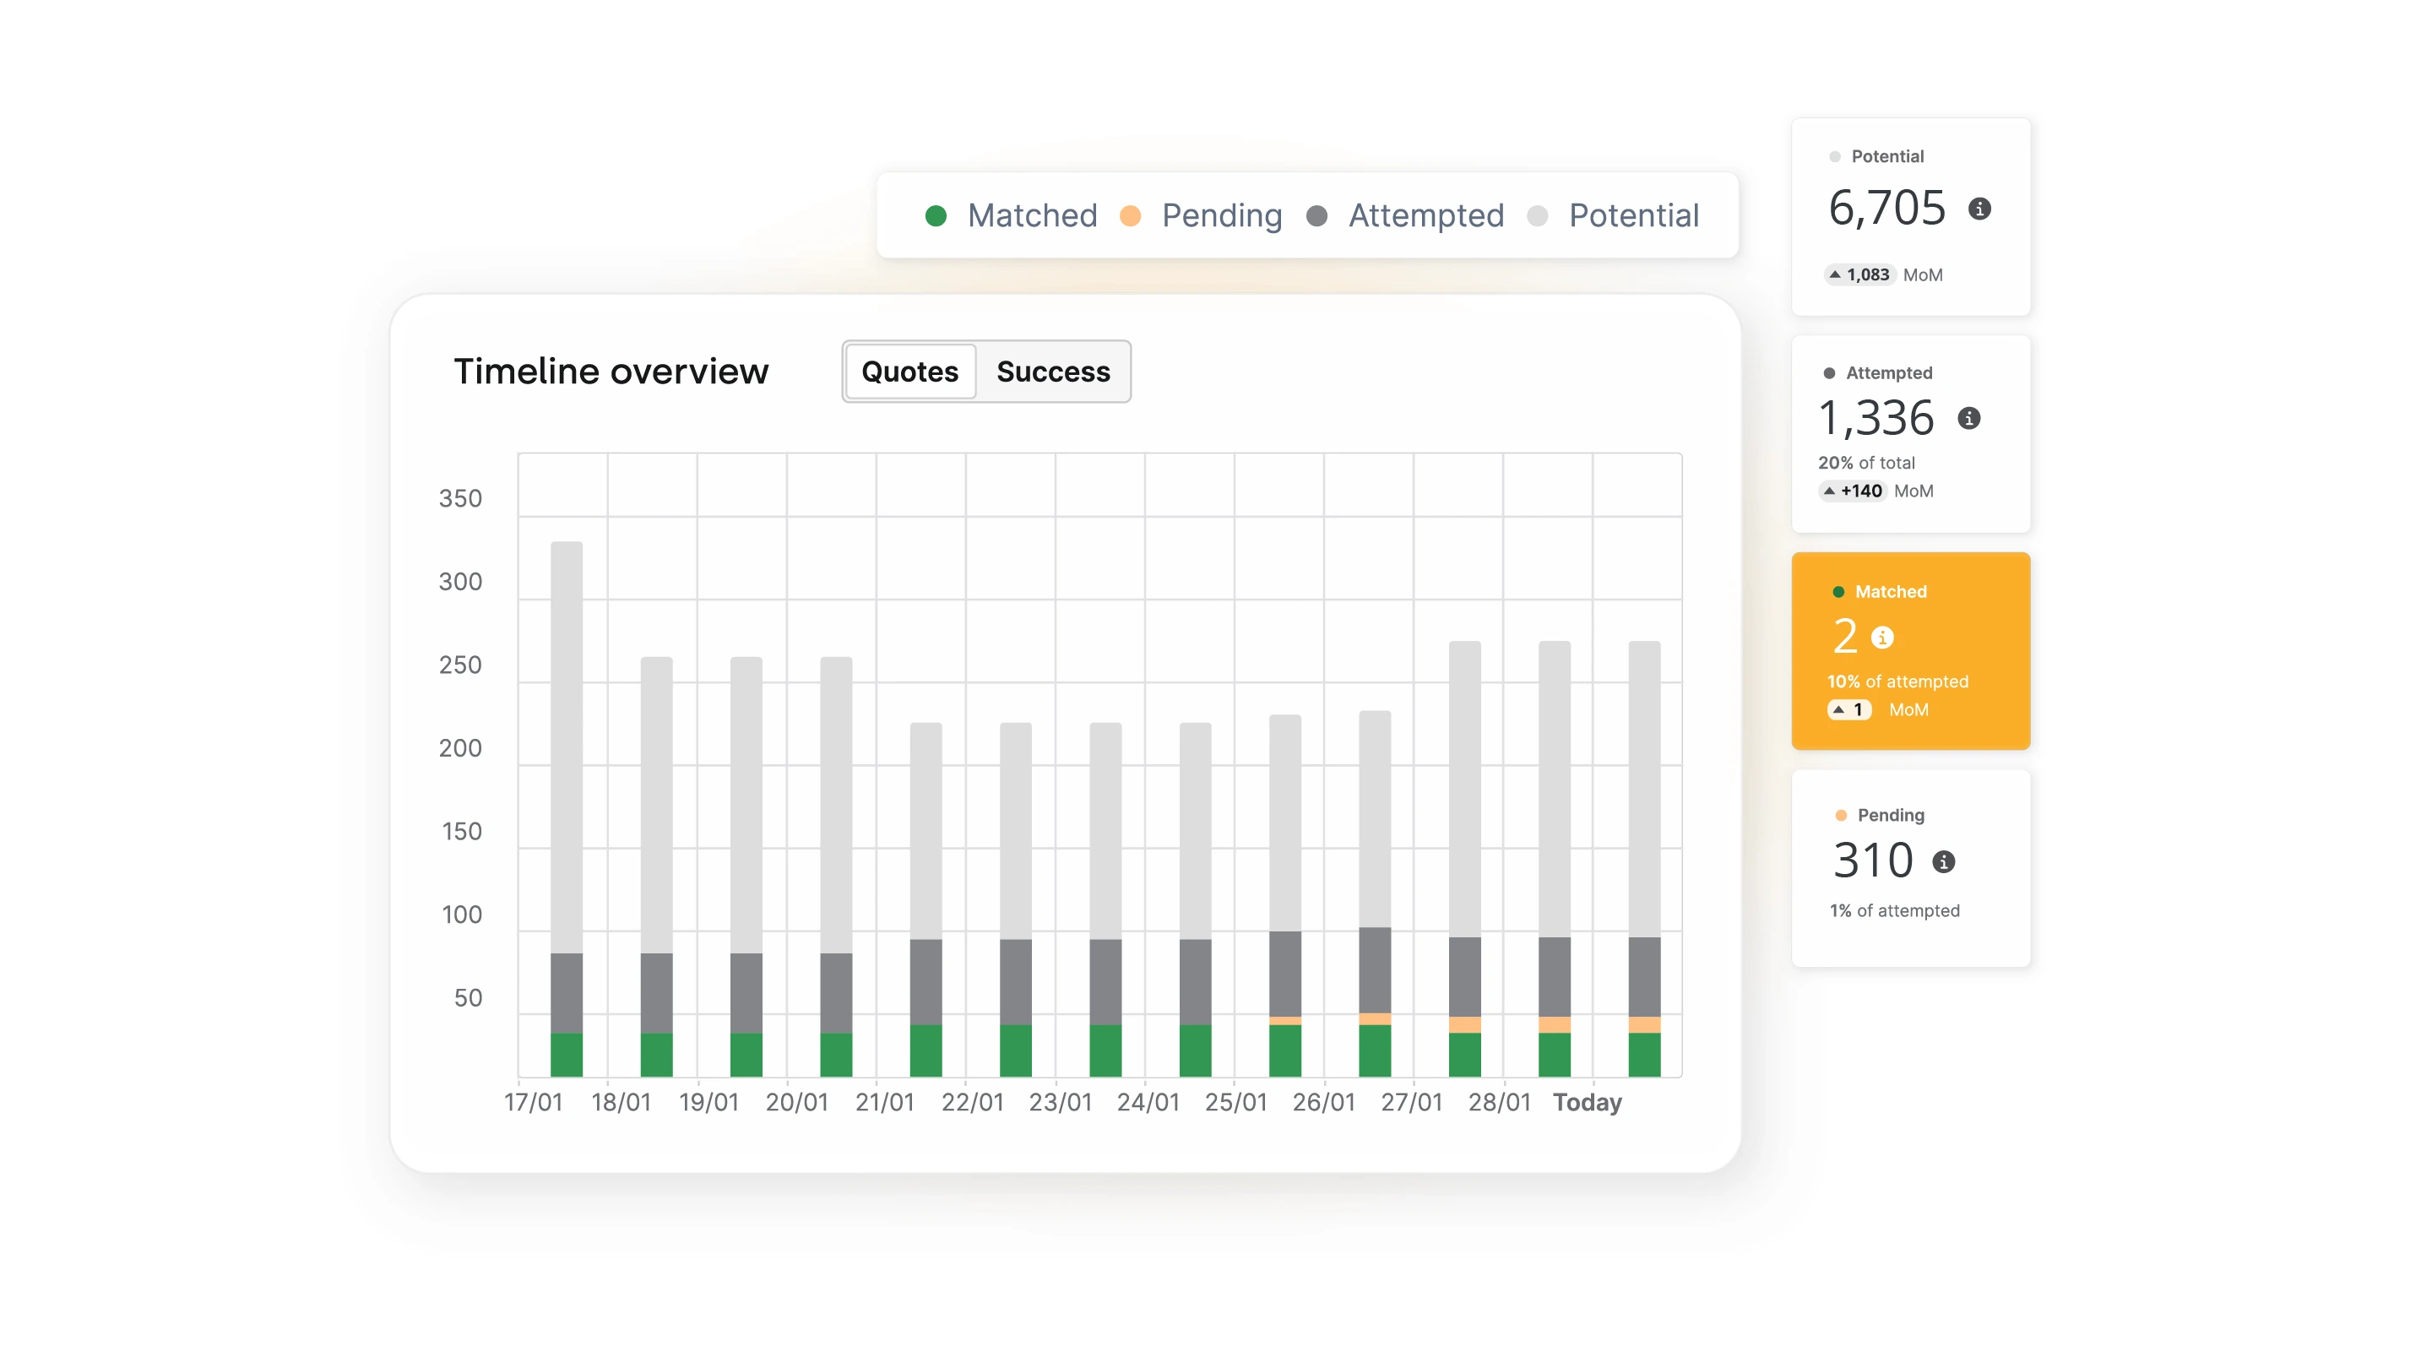Click info icon next to 6,705 Potential
Viewport: 2432px width, 1368px height.
1979,209
